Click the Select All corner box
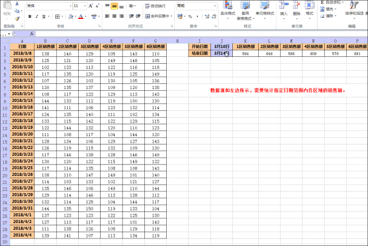Image resolution: width=368 pixels, height=246 pixels. [5, 41]
